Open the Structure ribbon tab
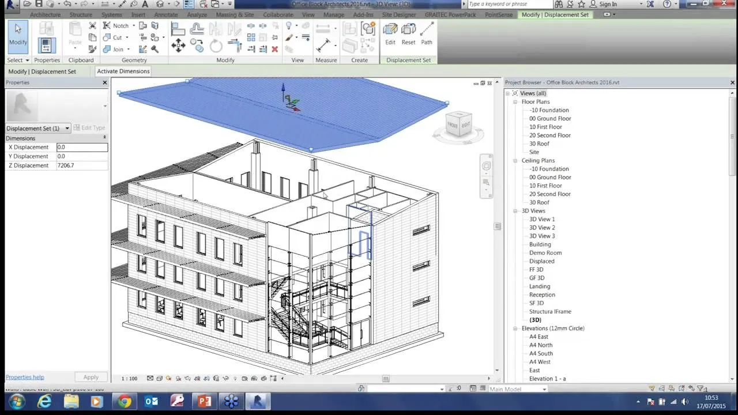The width and height of the screenshot is (738, 415). coord(81,14)
